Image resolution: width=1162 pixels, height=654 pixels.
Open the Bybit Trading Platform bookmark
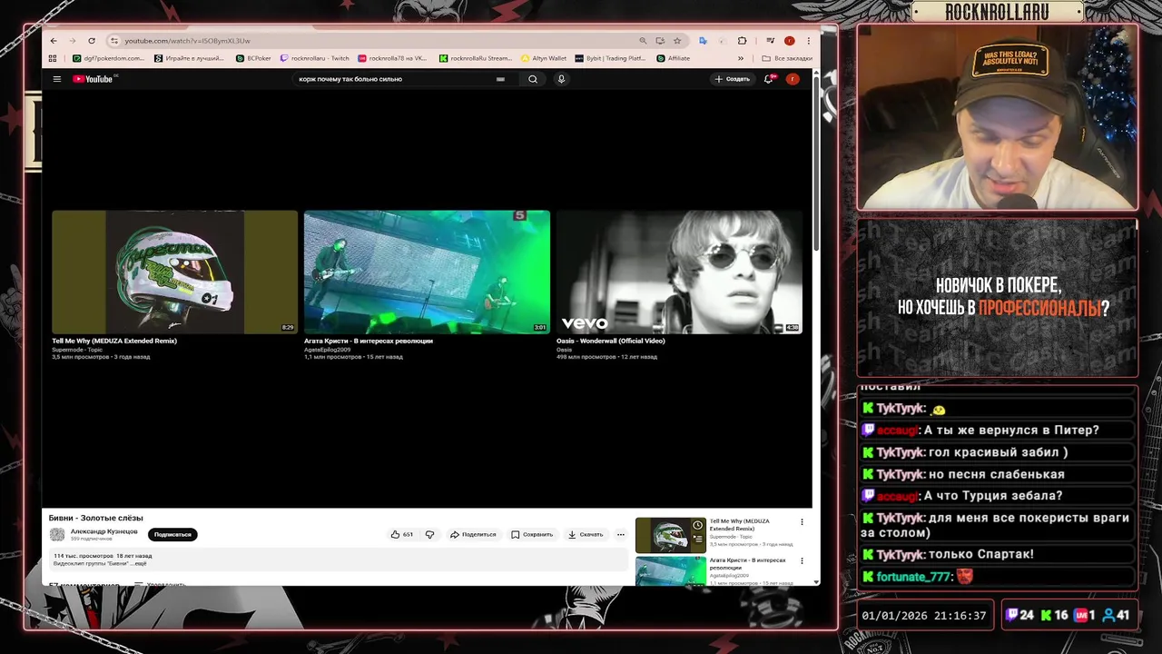(610, 58)
